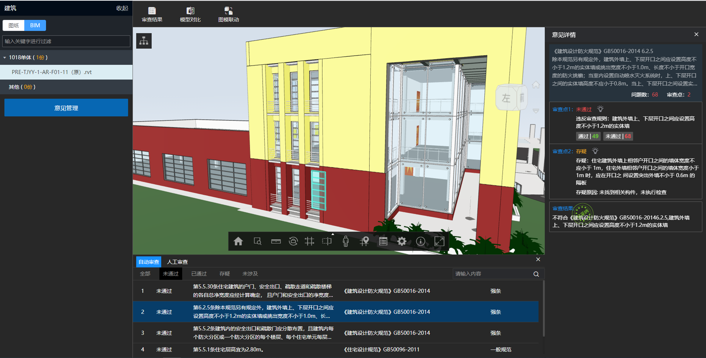Switch to the 人工审查 tab
Screen dimensions: 706x358
point(177,262)
